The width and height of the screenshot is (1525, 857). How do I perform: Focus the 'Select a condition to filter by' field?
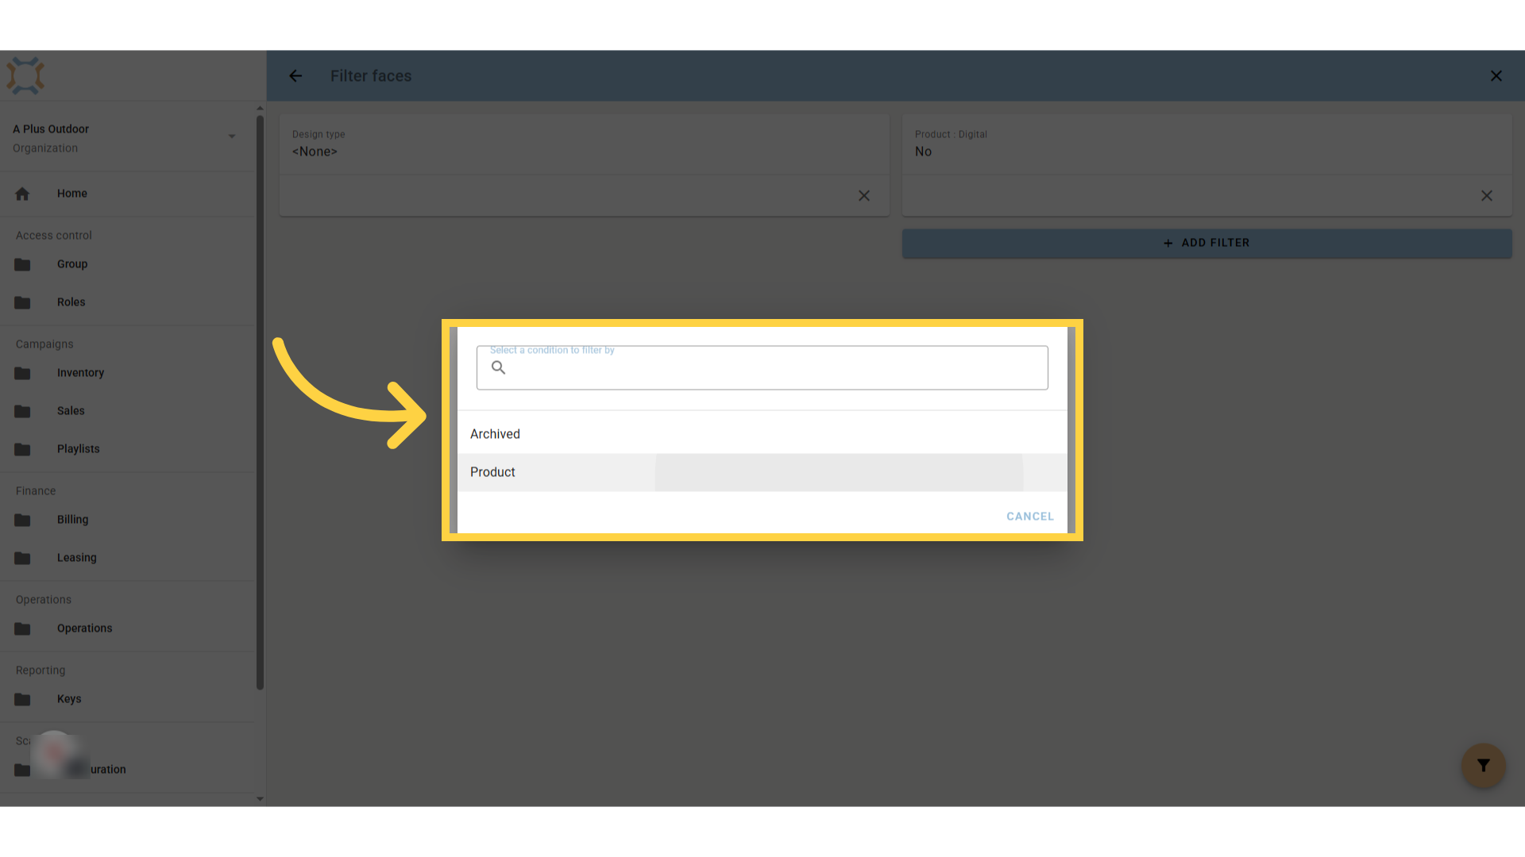coord(762,368)
